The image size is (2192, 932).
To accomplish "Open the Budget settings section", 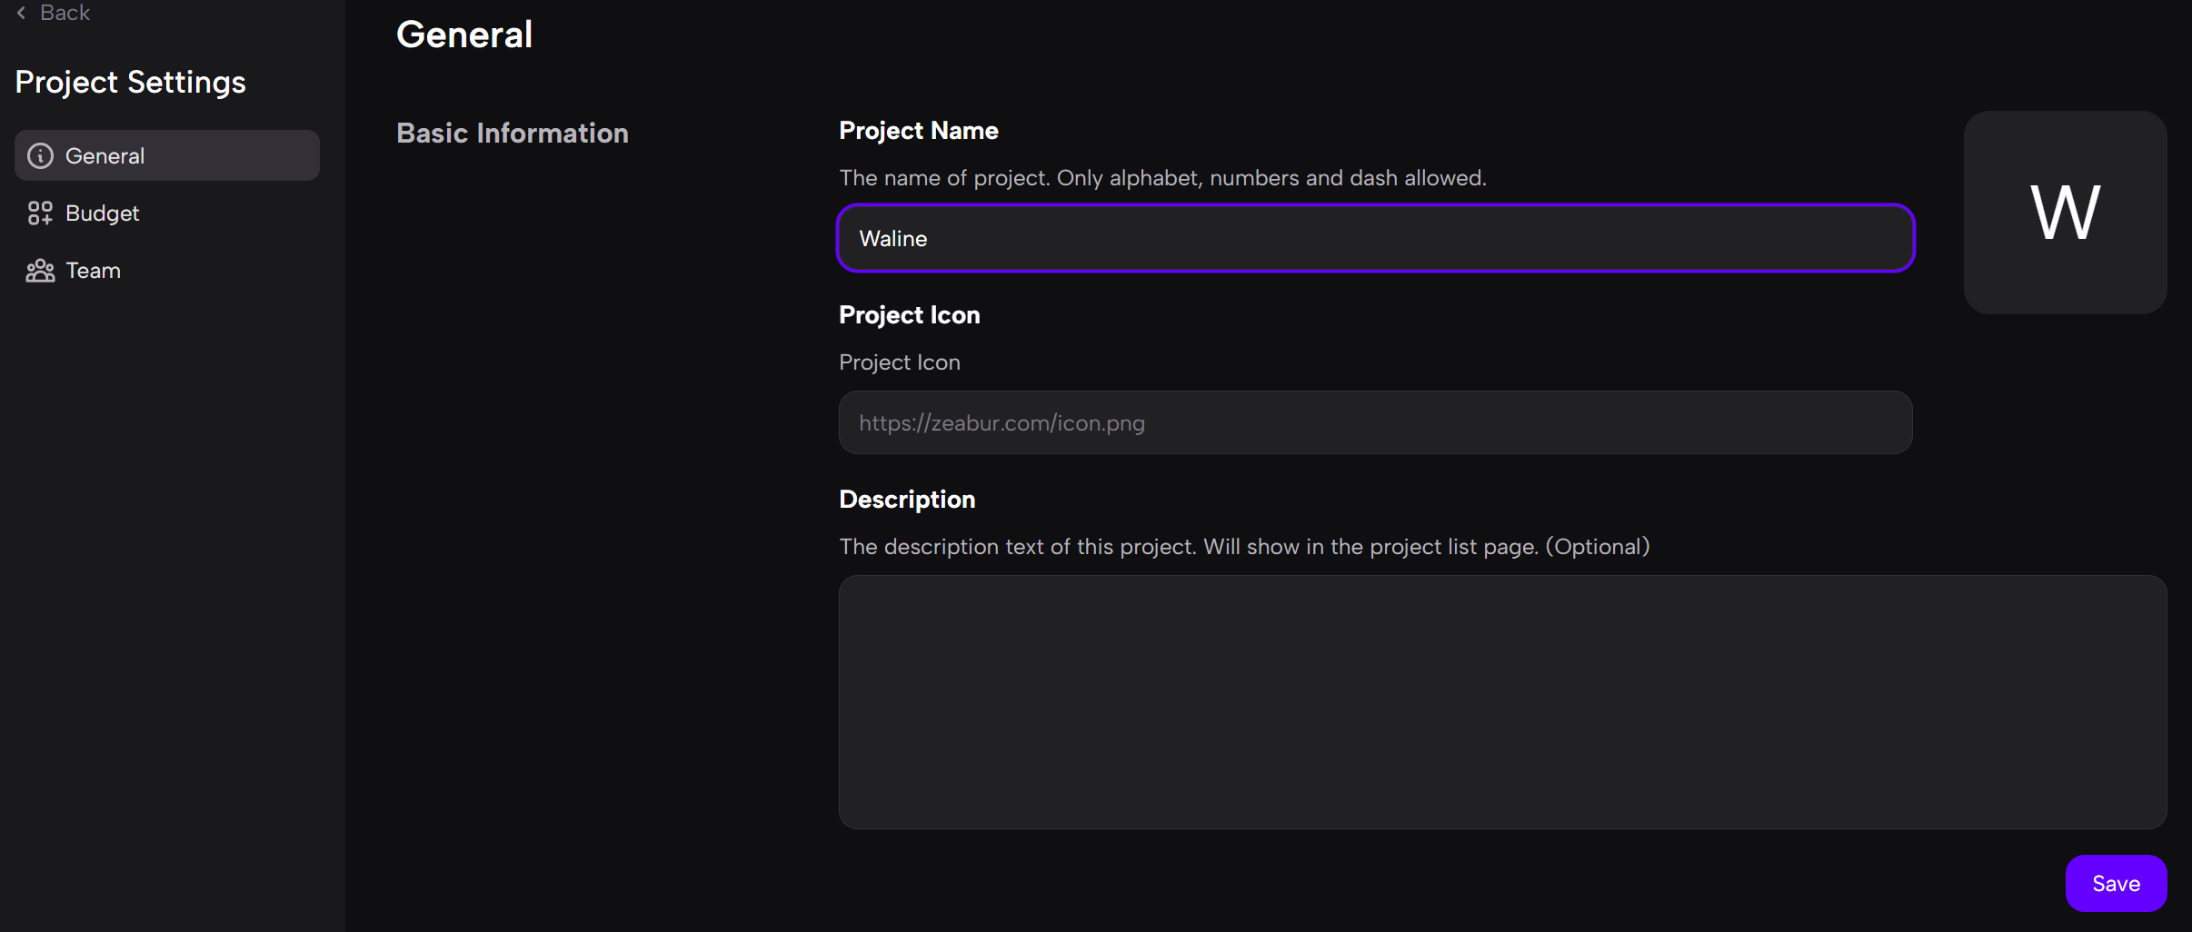I will click(x=102, y=213).
